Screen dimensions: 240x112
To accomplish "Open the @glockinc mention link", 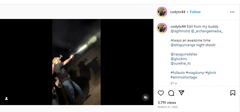I will coord(179,59).
